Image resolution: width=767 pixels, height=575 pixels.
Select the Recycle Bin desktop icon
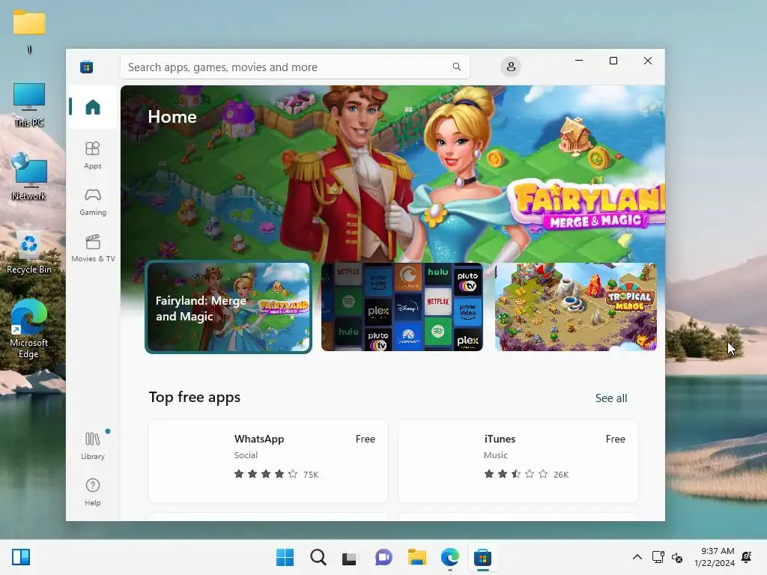(x=29, y=252)
